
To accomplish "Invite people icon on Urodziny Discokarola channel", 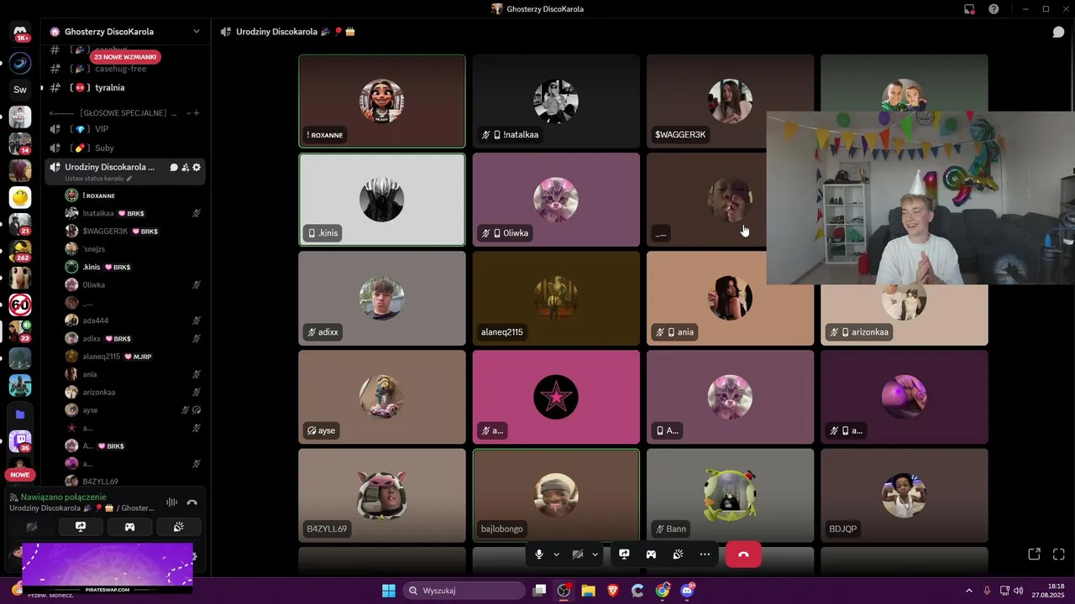I will [186, 167].
